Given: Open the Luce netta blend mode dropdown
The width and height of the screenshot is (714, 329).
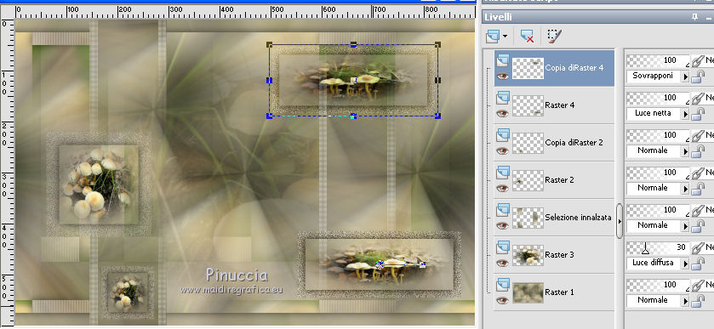Looking at the screenshot, I should coord(685,114).
